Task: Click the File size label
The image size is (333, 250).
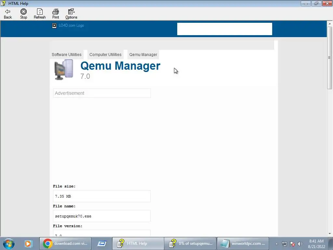Action: point(64,186)
